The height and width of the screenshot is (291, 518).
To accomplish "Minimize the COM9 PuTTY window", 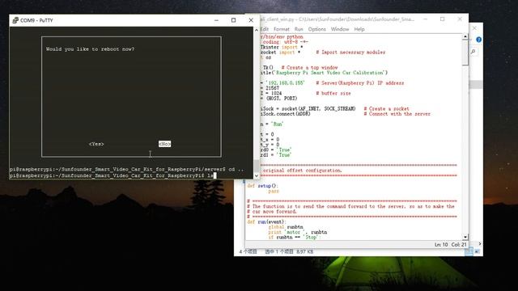I will point(216,20).
